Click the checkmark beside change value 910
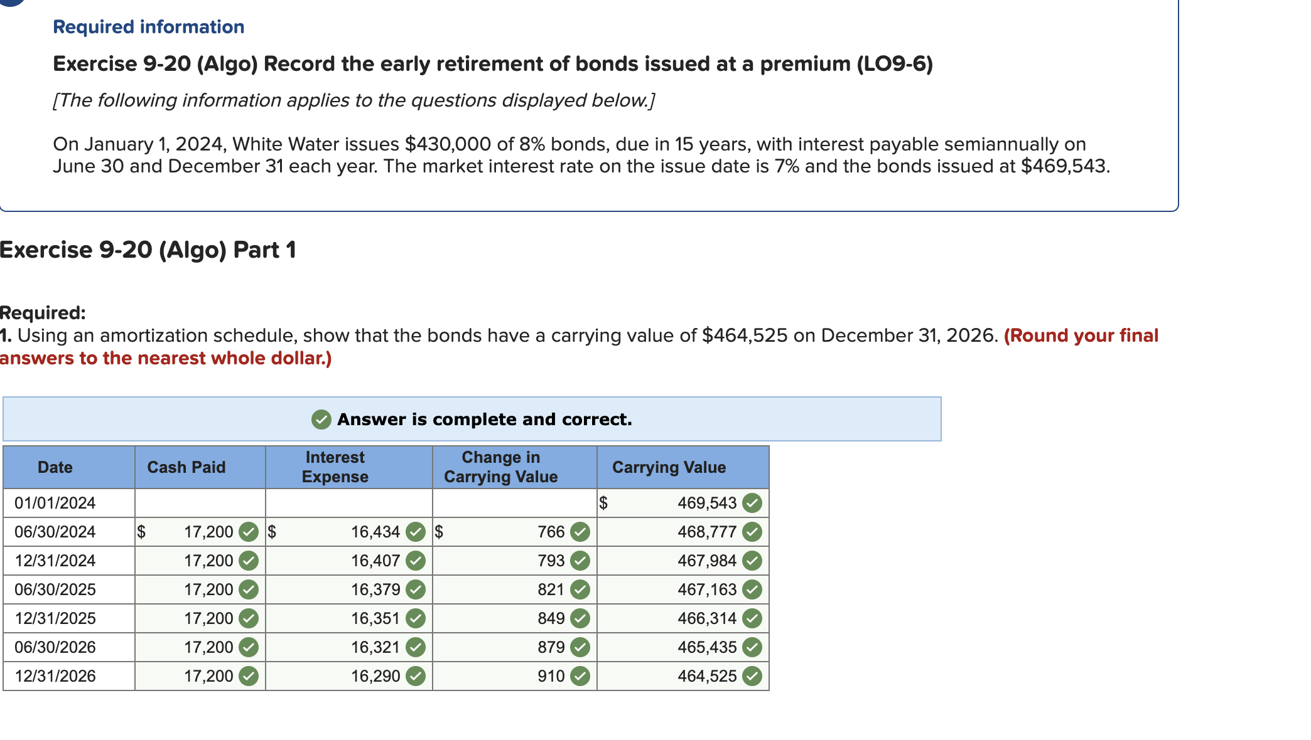The height and width of the screenshot is (740, 1311). pyautogui.click(x=579, y=676)
